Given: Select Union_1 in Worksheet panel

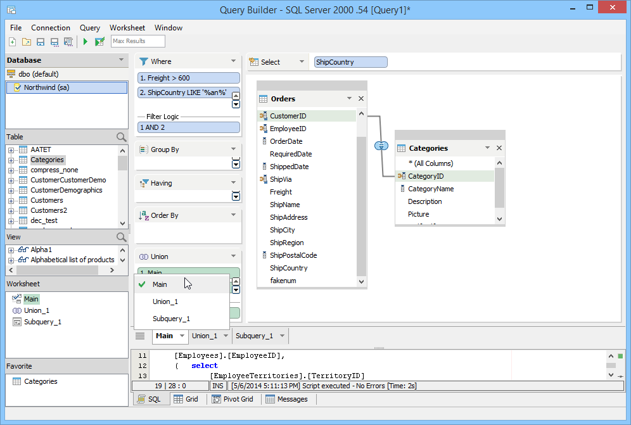Looking at the screenshot, I should pyautogui.click(x=37, y=311).
